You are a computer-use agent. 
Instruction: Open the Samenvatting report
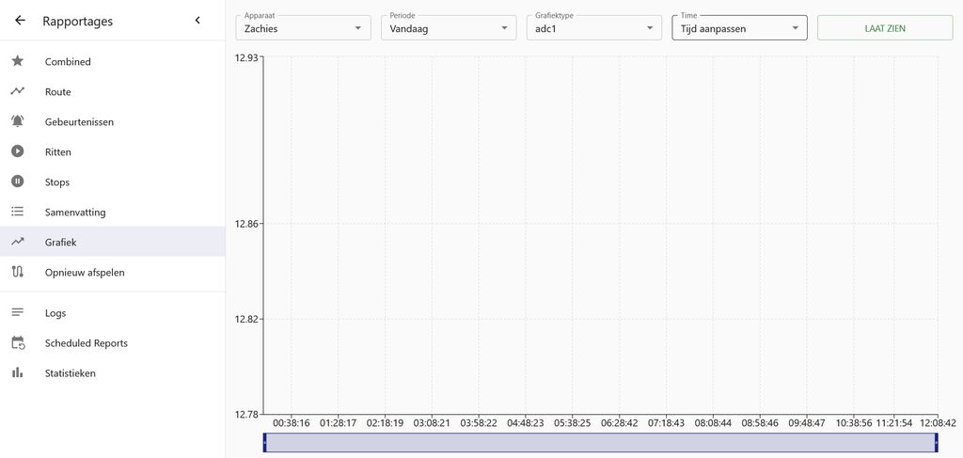coord(75,213)
